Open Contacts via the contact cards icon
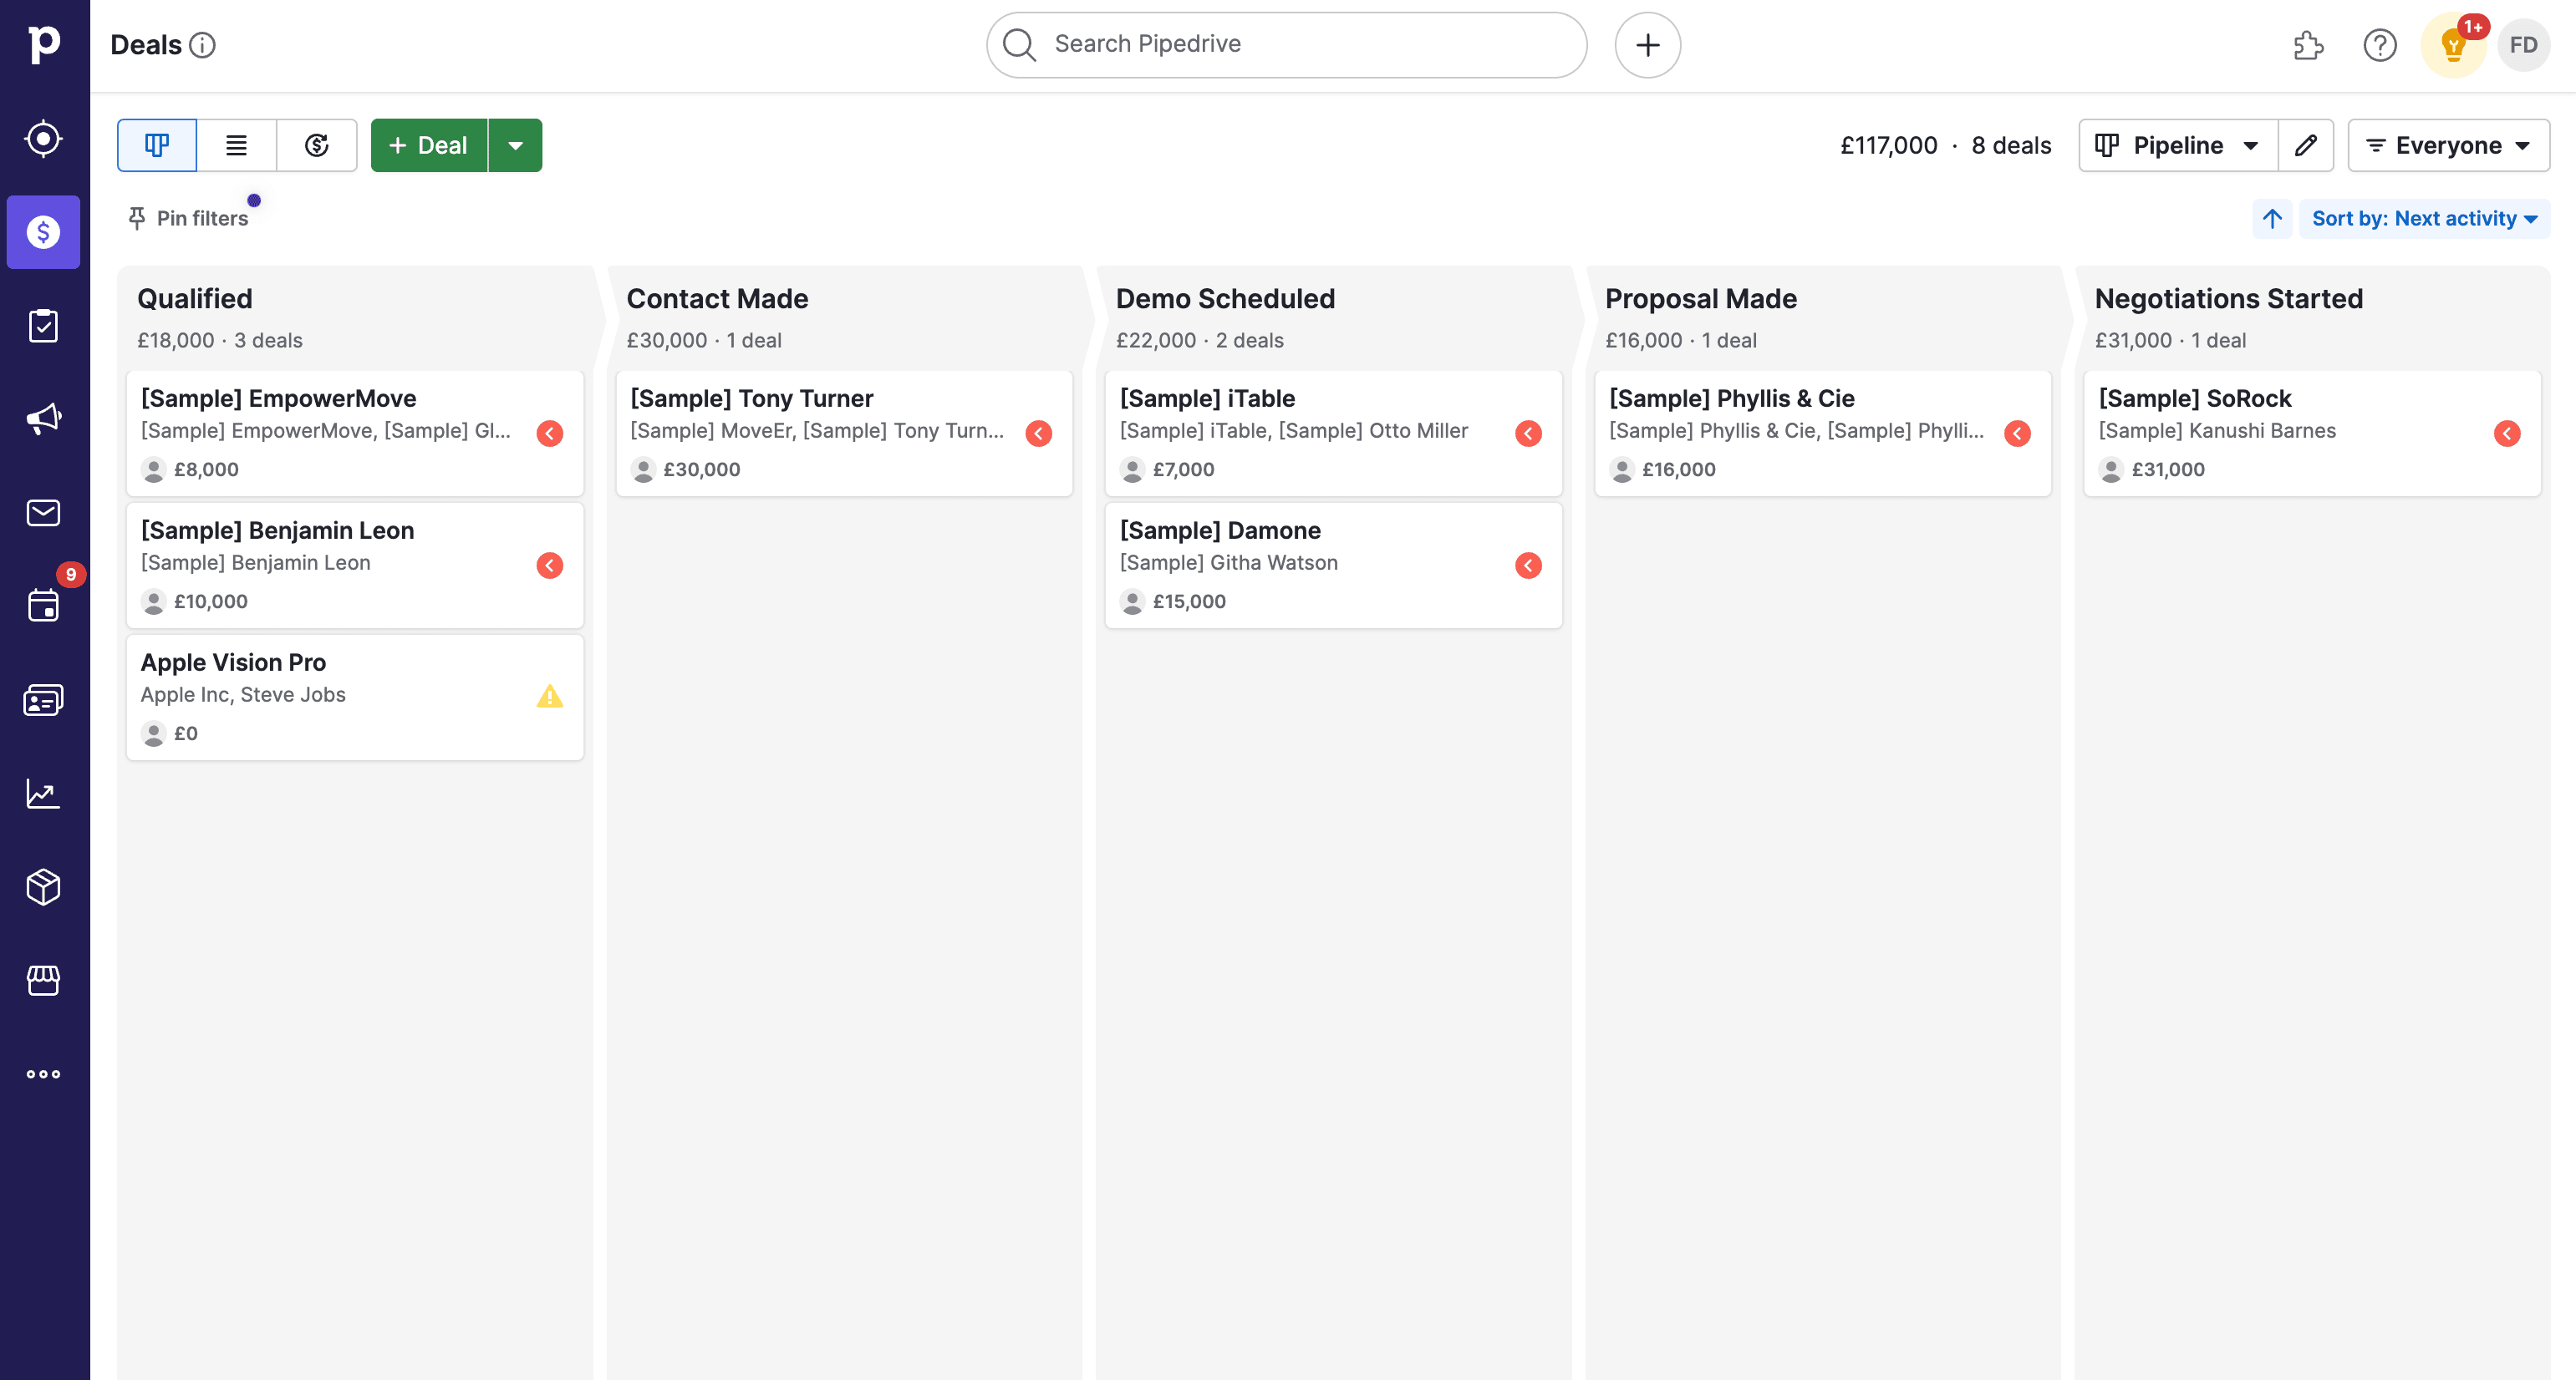This screenshot has height=1380, width=2576. (x=41, y=699)
